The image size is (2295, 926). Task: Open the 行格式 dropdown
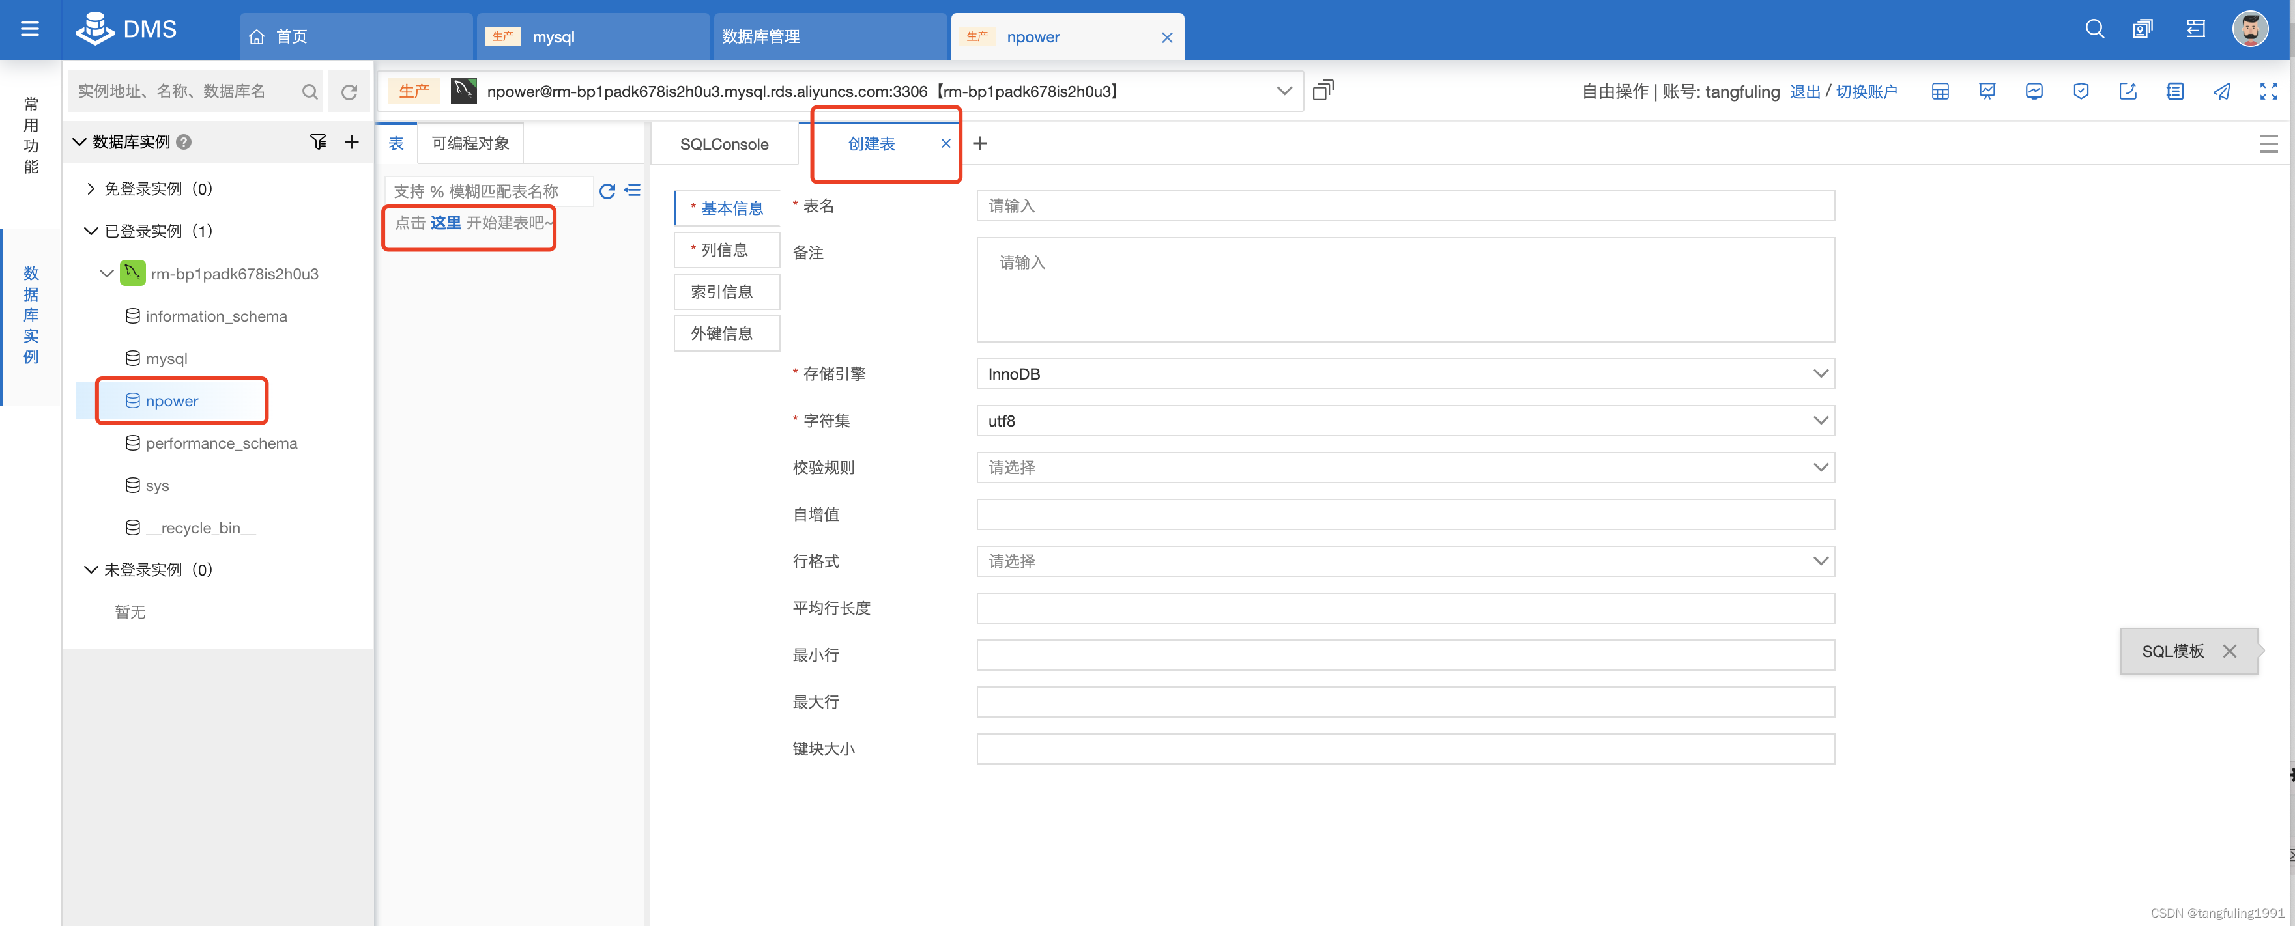point(1405,561)
